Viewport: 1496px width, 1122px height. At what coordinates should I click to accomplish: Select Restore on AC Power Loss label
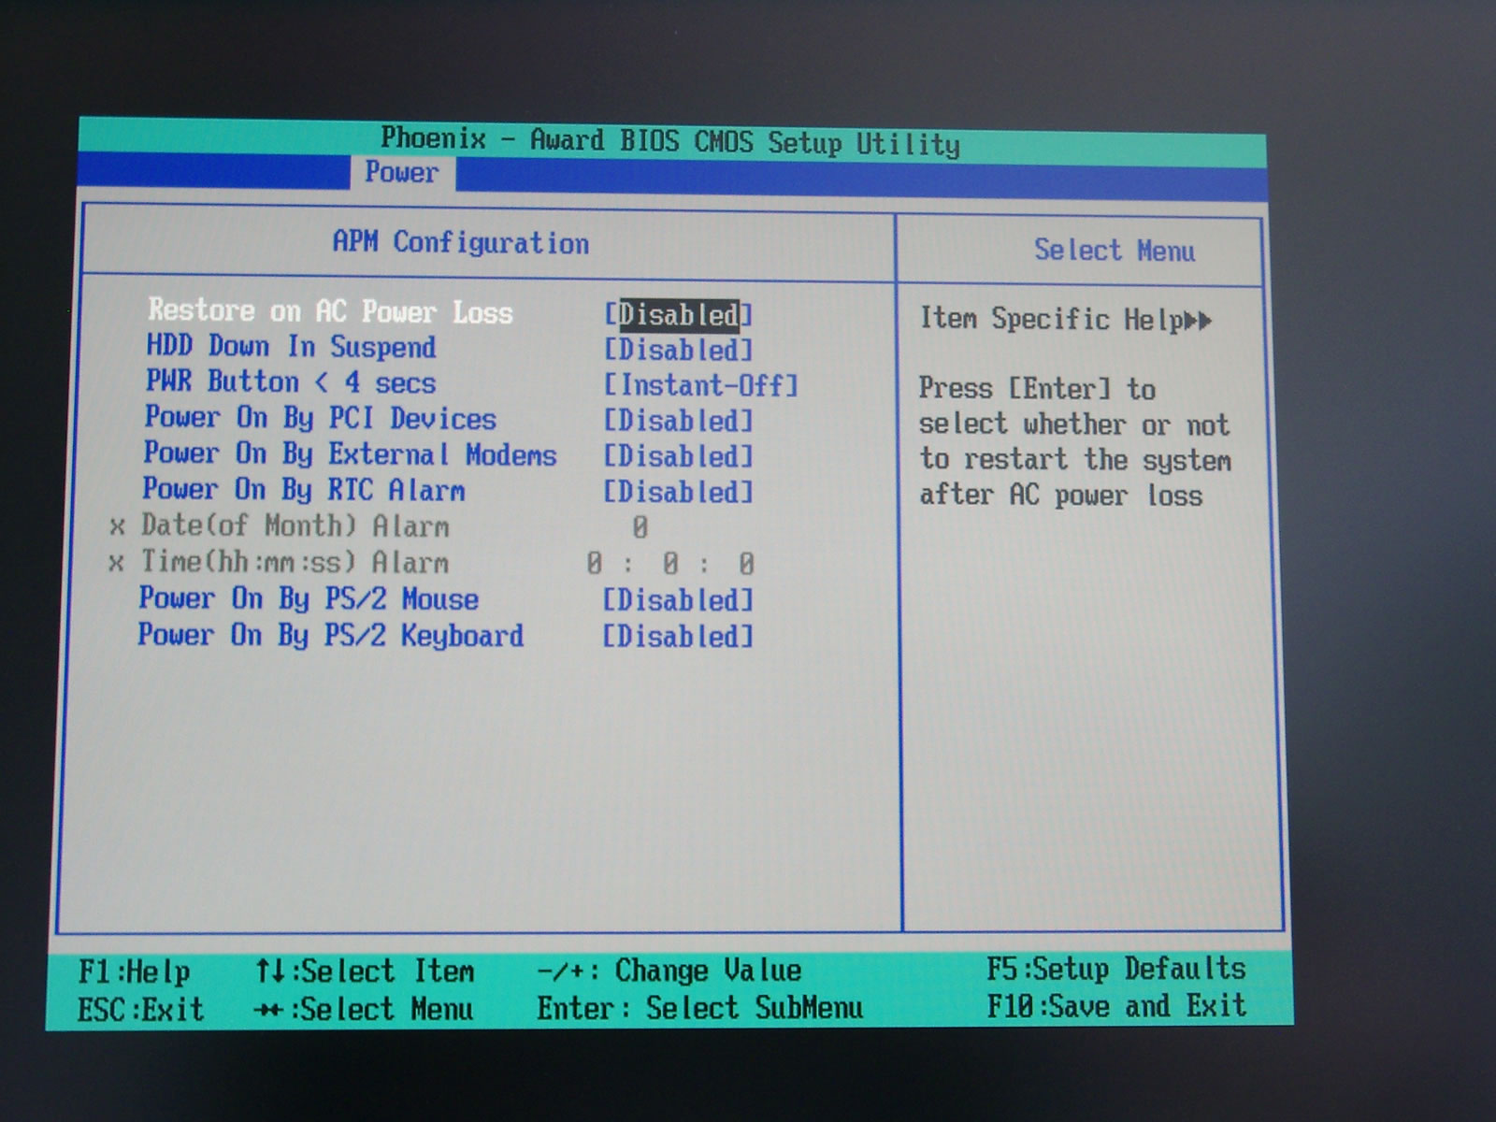[331, 310]
